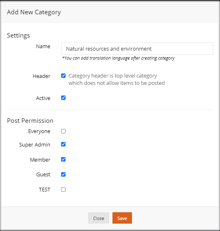Enable the Everyone post permission checkbox
Viewport: 220px width, 231px height.
63,131
